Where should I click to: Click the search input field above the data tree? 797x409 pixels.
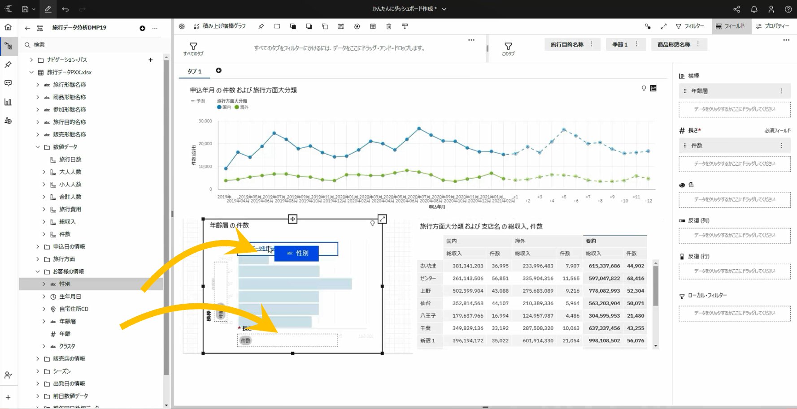pos(90,45)
